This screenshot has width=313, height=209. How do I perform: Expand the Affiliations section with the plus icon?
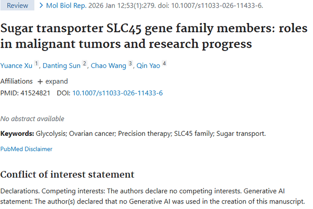click(40, 82)
